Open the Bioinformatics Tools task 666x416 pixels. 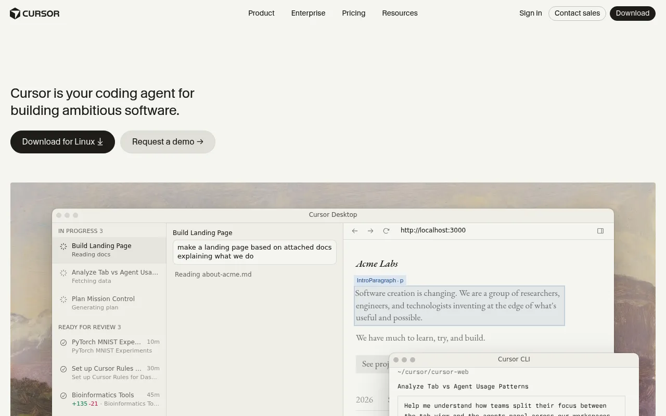coord(109,399)
